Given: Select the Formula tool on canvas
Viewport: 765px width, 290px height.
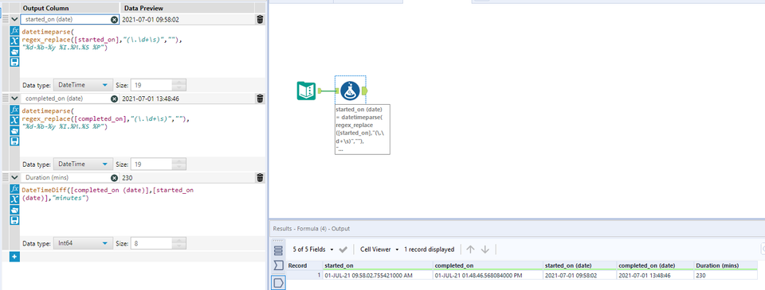Looking at the screenshot, I should (x=351, y=91).
